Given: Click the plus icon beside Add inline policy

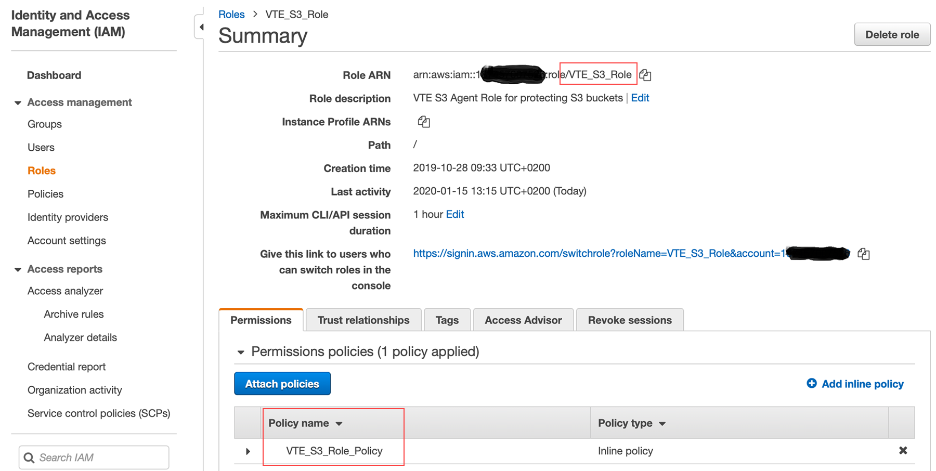Looking at the screenshot, I should 811,384.
